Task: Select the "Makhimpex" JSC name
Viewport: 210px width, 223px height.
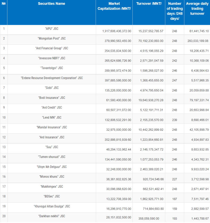Action: pyautogui.click(x=52, y=186)
